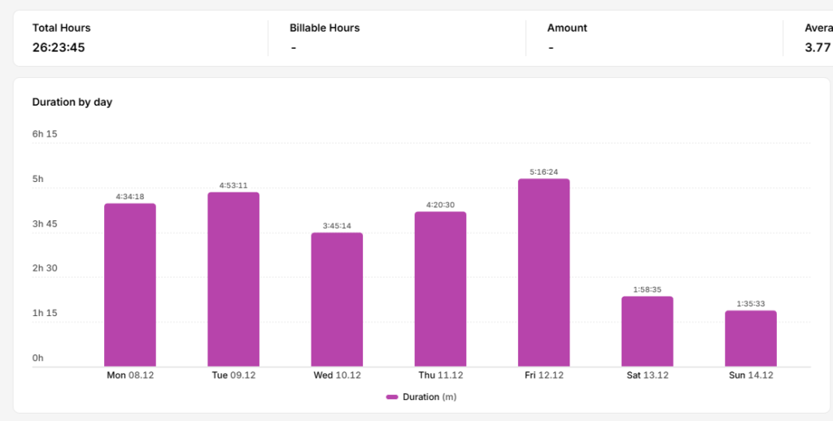The height and width of the screenshot is (421, 833).
Task: Click the Total Hours 26:23:45 value
Action: 59,47
